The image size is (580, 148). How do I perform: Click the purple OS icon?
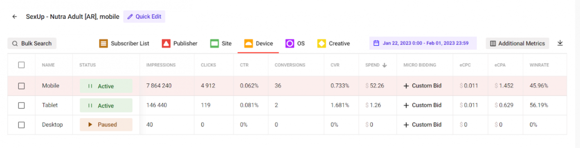(290, 43)
